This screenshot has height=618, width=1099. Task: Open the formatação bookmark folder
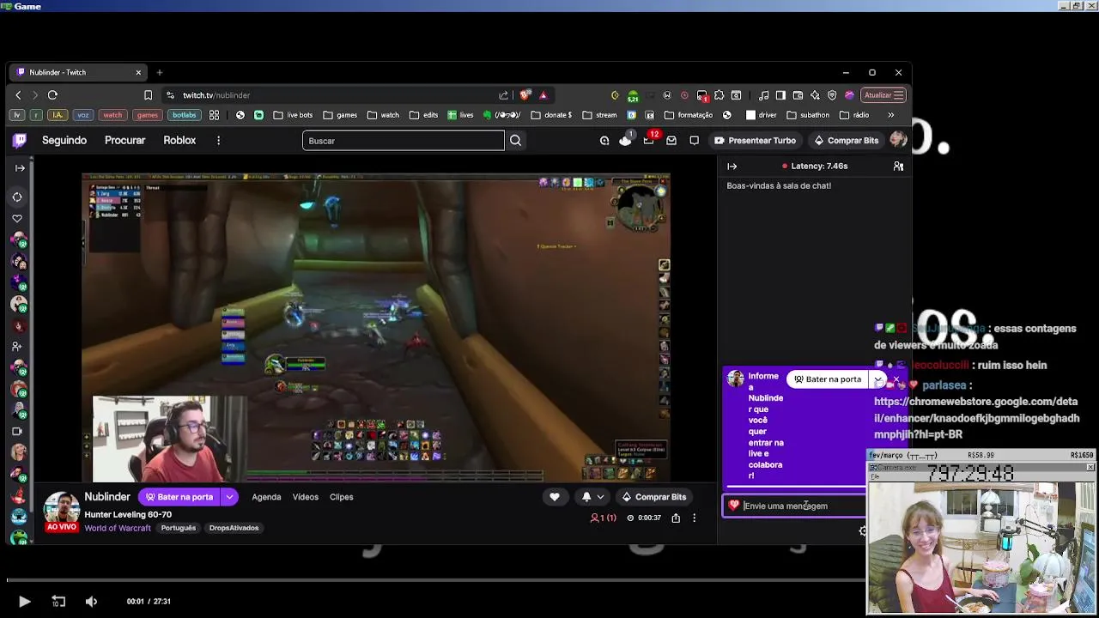coord(687,115)
